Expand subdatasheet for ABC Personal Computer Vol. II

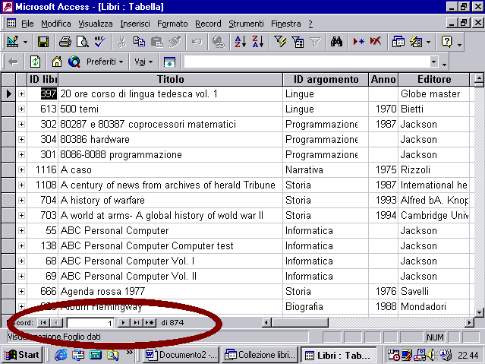pos(21,276)
